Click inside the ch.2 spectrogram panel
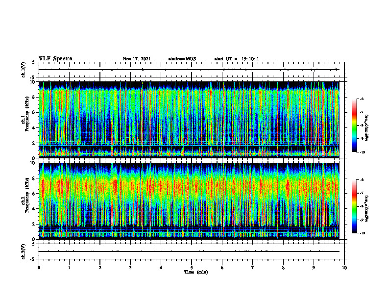Screen dimensions: 388x300 point(189,201)
